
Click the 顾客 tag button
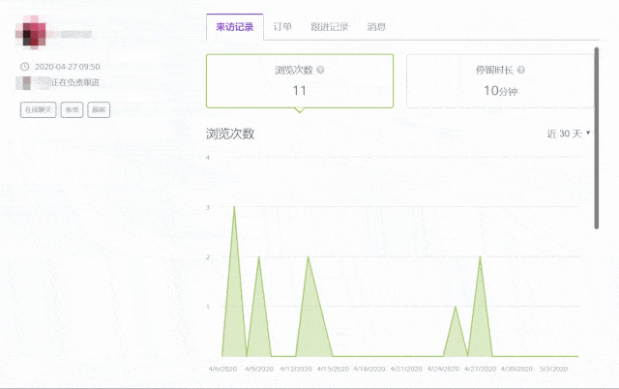coord(99,109)
